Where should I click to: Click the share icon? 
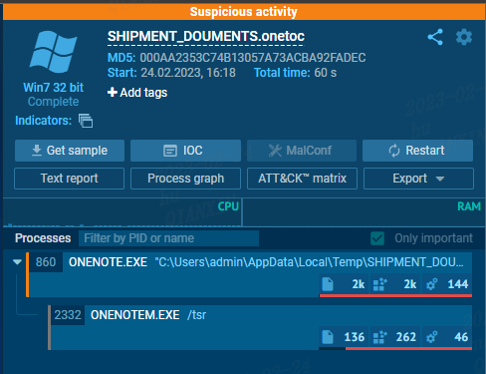tap(435, 37)
